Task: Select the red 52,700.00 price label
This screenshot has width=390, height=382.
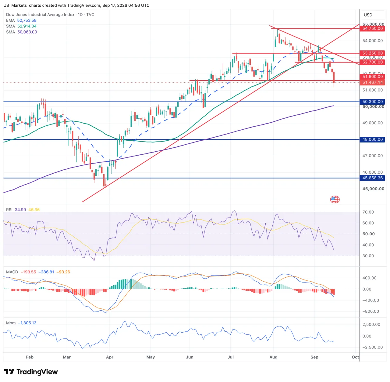Action: 372,62
